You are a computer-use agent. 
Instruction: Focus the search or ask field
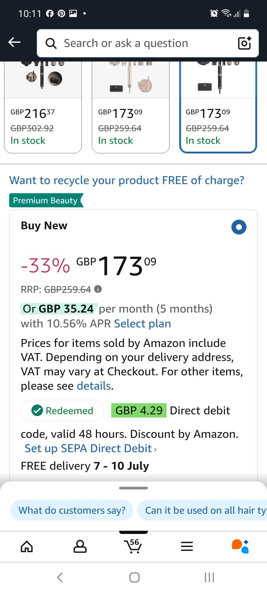139,43
